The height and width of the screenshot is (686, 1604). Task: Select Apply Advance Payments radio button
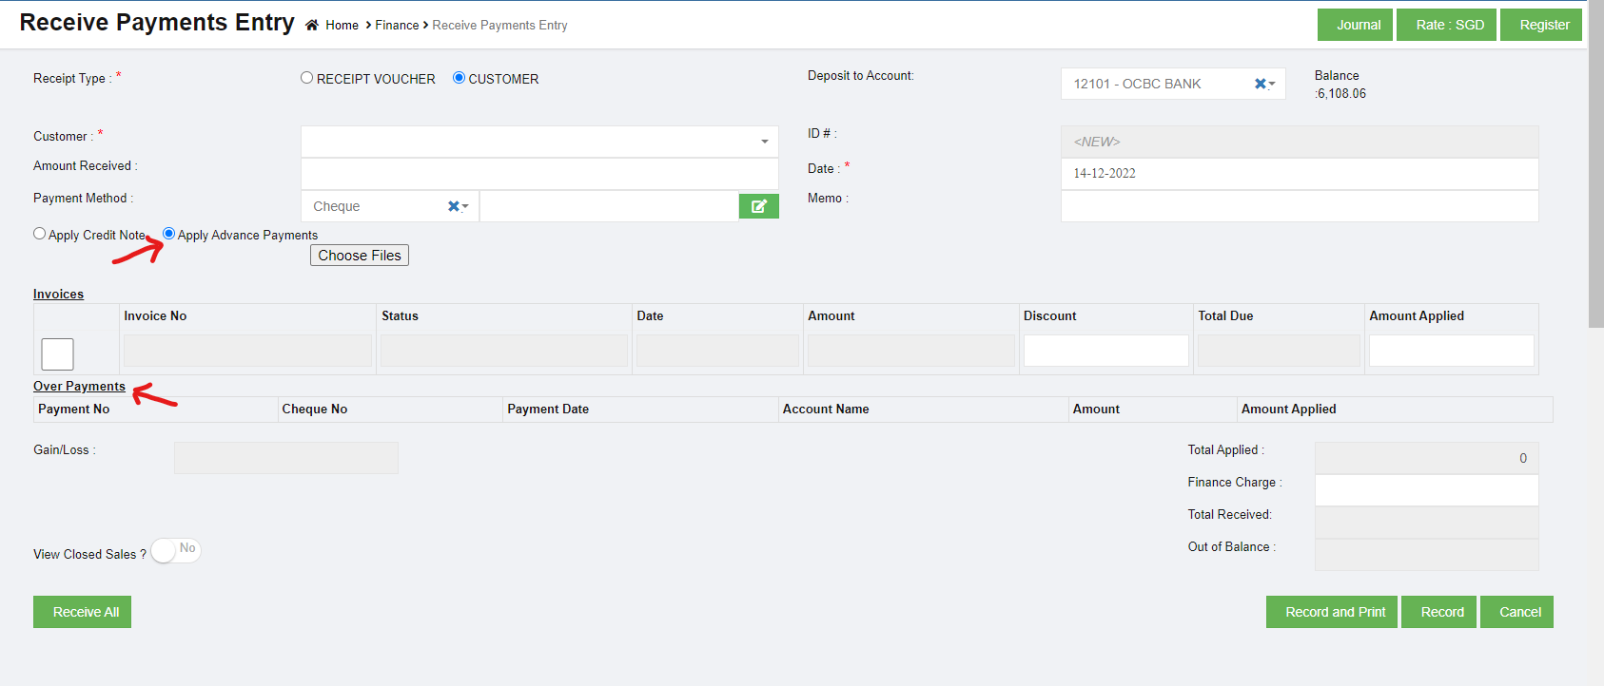pyautogui.click(x=169, y=234)
